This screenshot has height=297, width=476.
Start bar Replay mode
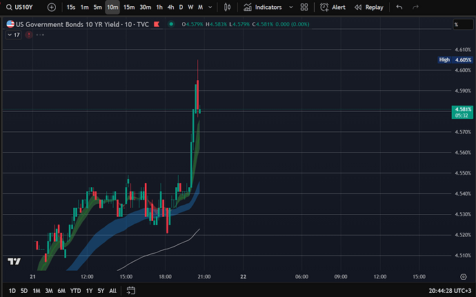(x=369, y=7)
